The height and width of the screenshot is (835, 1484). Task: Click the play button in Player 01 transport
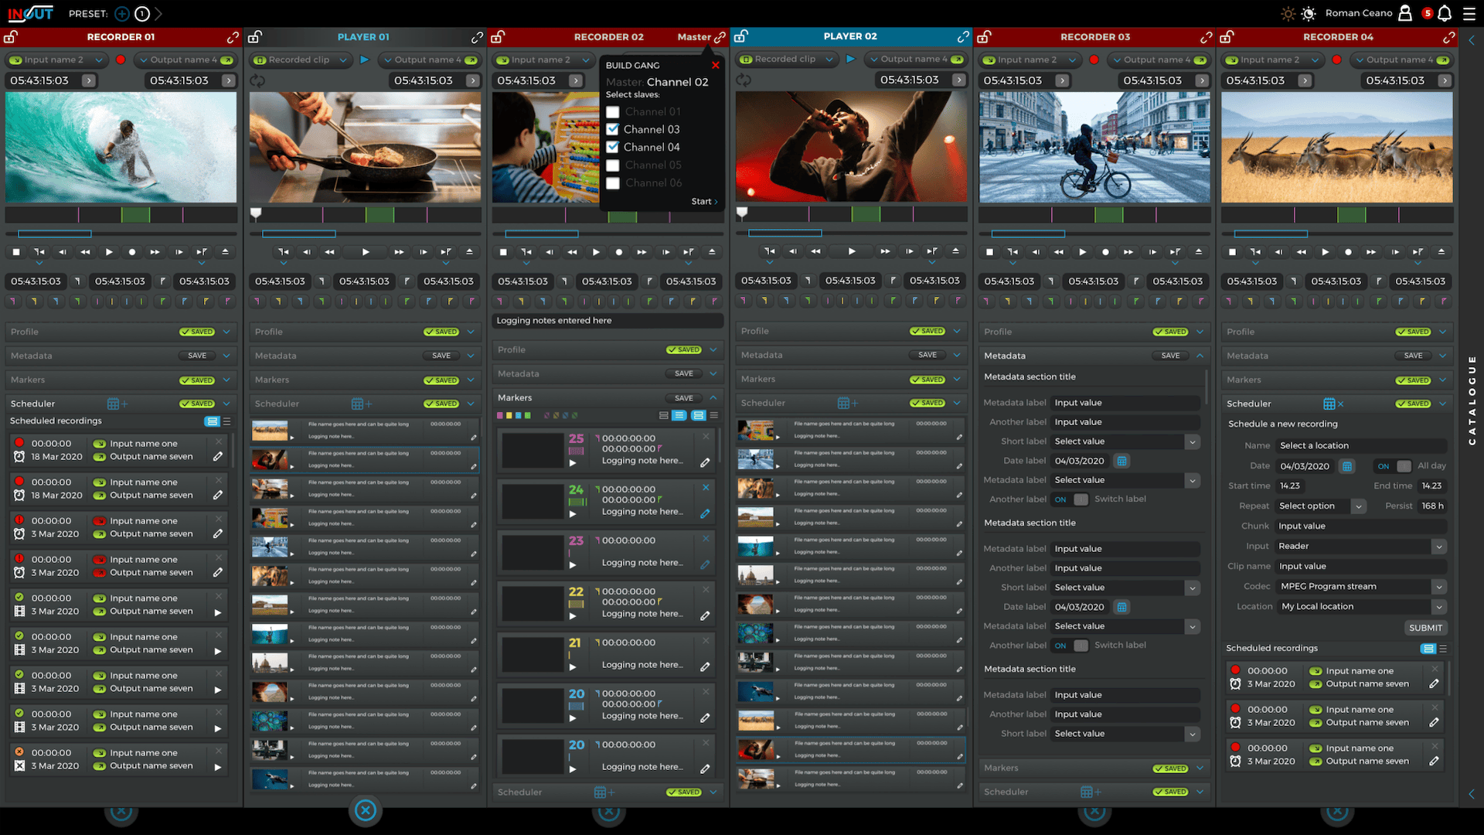pos(366,252)
